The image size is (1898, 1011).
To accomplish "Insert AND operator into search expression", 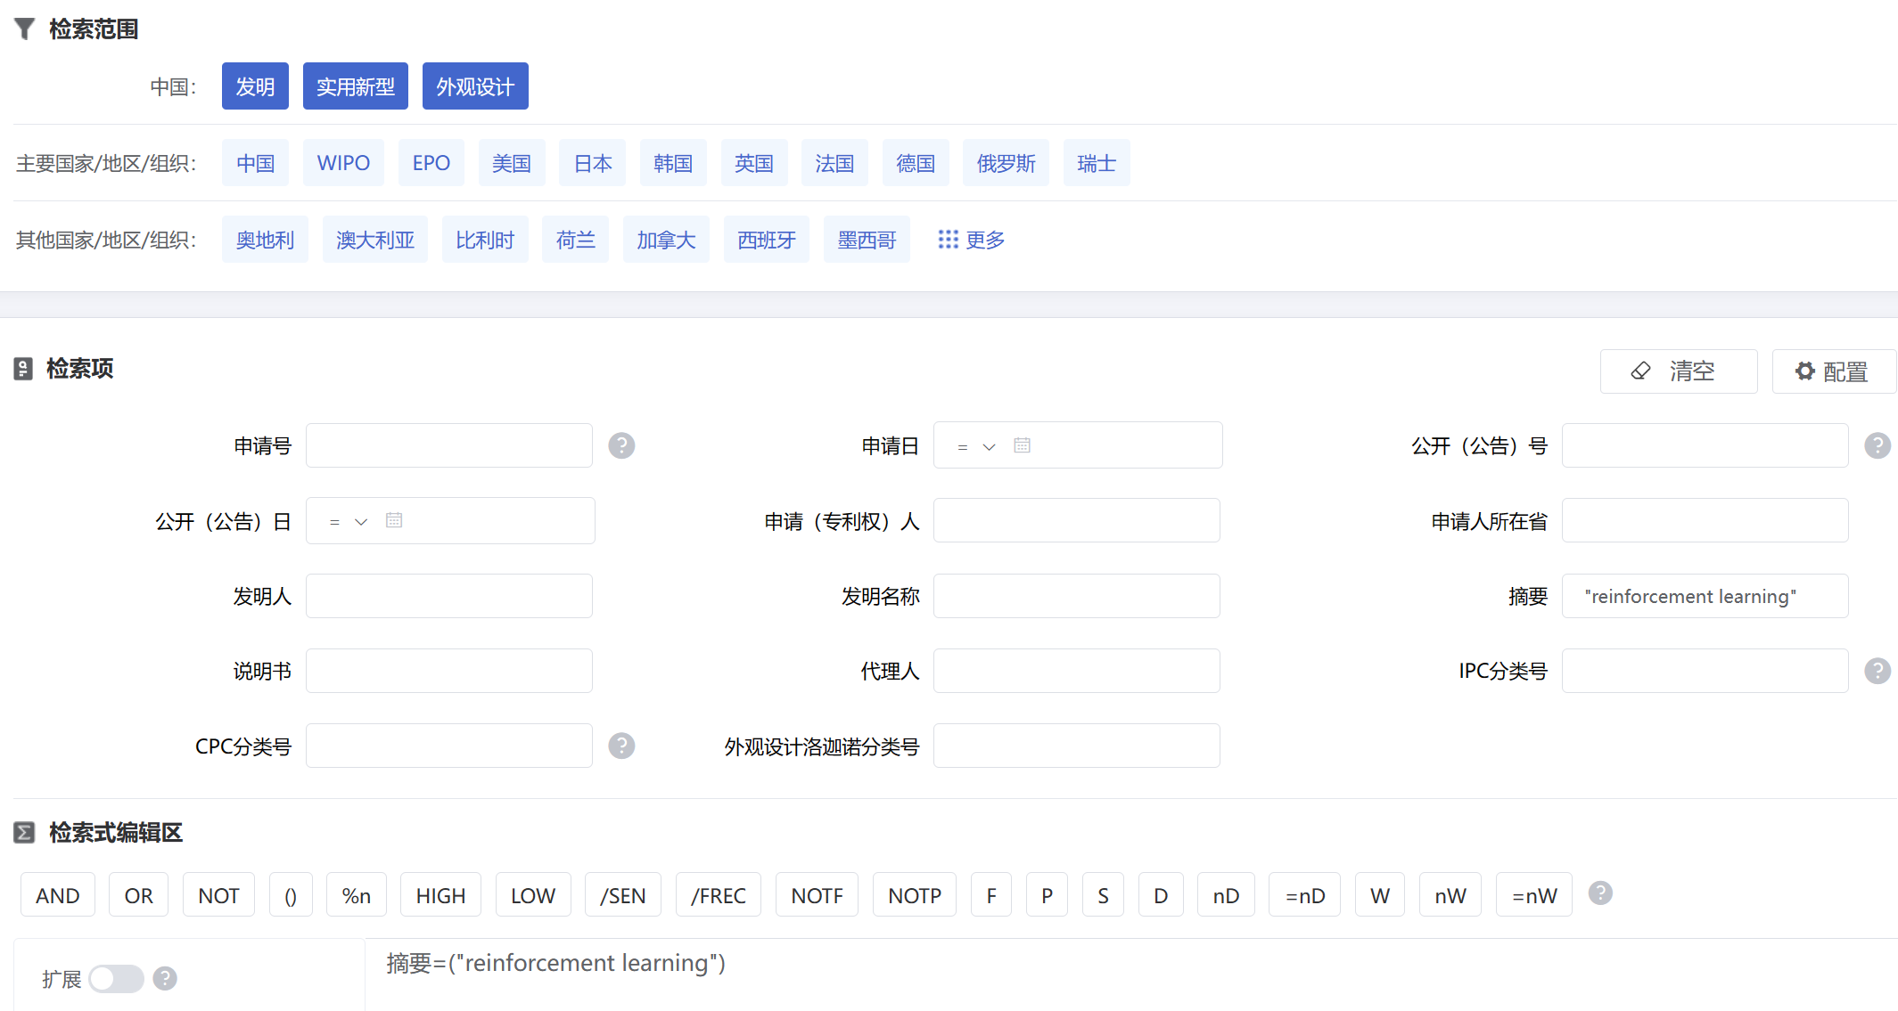I will [x=58, y=895].
